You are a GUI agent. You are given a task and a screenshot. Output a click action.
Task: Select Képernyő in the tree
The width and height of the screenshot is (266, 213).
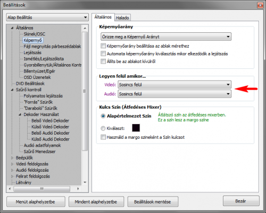(33, 40)
